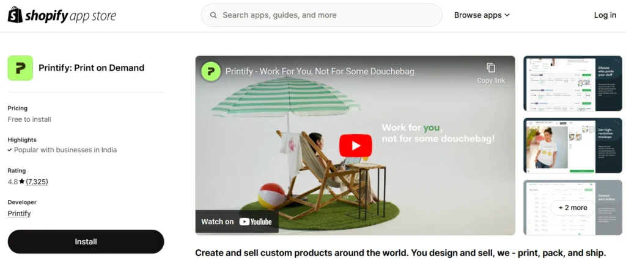Viewport: 626px width, 259px height.
Task: Click the Shopify bag logo icon
Action: (x=15, y=15)
